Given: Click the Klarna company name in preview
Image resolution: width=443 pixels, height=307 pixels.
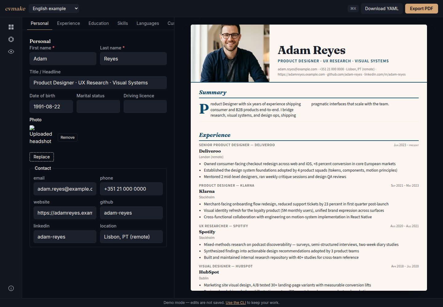Looking at the screenshot, I should tap(207, 191).
